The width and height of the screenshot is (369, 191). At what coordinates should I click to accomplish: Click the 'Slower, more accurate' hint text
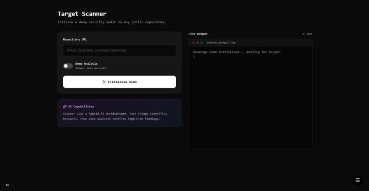pos(91,68)
